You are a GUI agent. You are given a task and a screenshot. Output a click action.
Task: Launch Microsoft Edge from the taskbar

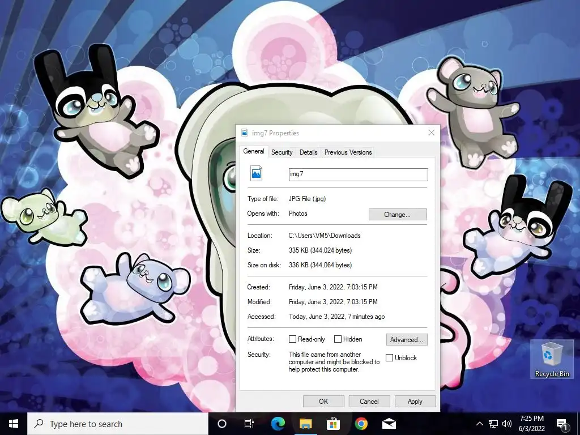278,424
